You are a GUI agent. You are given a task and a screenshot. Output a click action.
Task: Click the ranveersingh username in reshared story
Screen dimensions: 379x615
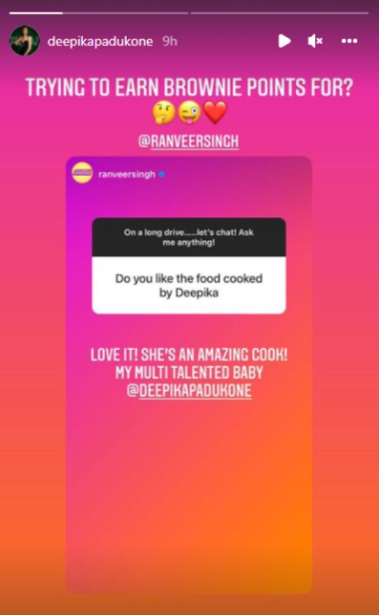click(127, 174)
